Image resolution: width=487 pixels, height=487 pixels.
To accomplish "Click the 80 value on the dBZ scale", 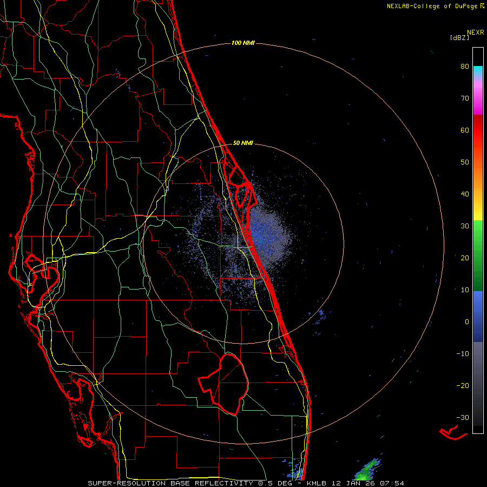I will coord(465,67).
